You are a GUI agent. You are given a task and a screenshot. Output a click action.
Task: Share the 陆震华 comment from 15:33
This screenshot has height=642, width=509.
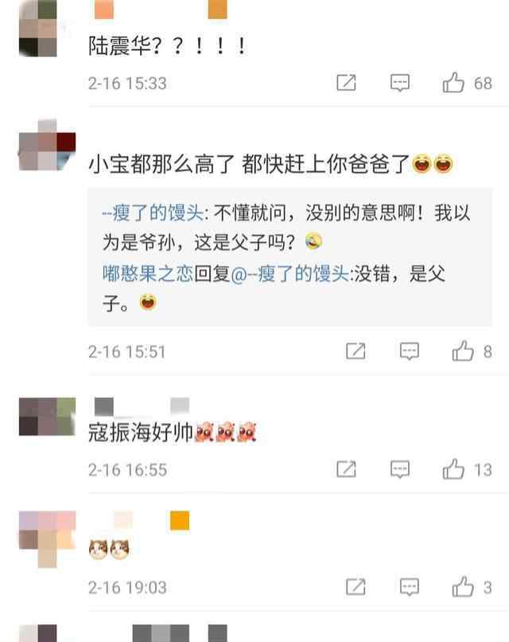(346, 83)
